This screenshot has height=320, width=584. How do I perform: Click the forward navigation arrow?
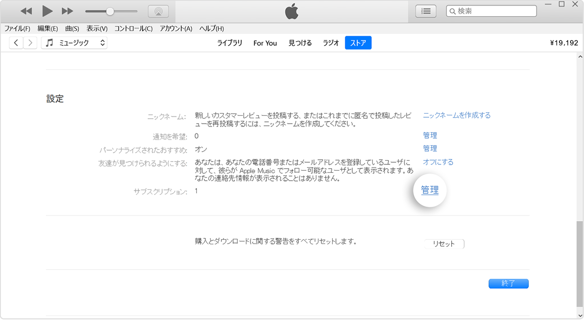pos(30,42)
